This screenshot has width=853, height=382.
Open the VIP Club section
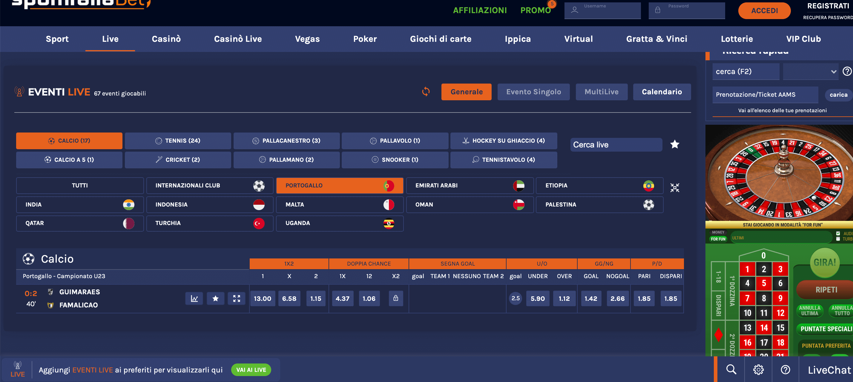pyautogui.click(x=803, y=39)
